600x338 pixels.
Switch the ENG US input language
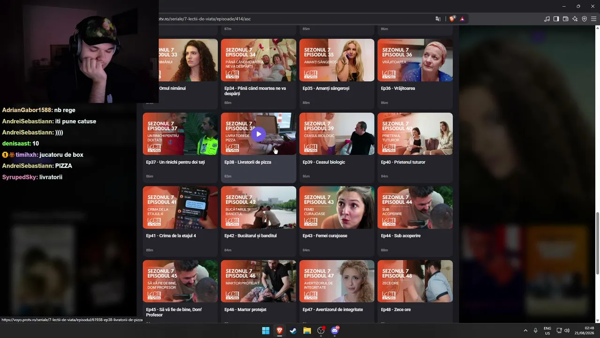click(547, 330)
